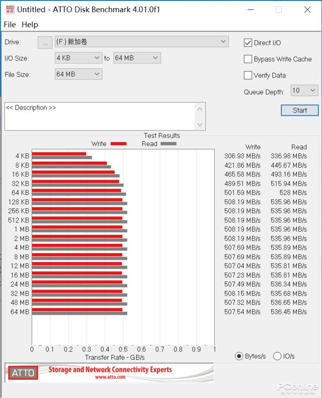Enable Bypass Write Cache checkbox
The image size is (322, 398).
point(248,59)
